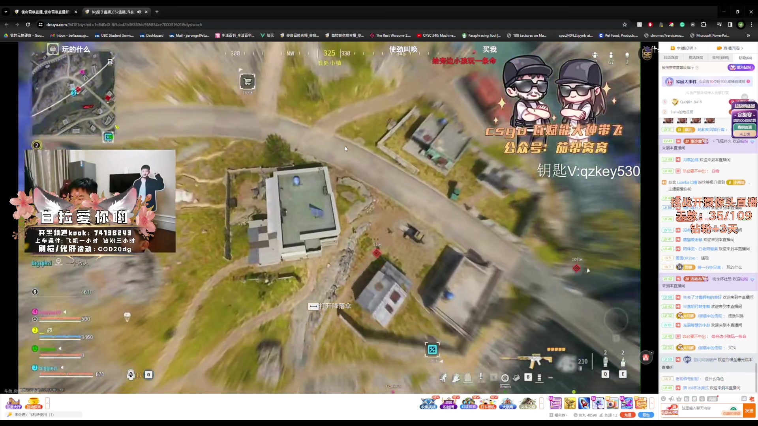Expand the gift row arrow
This screenshot has width=758, height=426.
651,403
